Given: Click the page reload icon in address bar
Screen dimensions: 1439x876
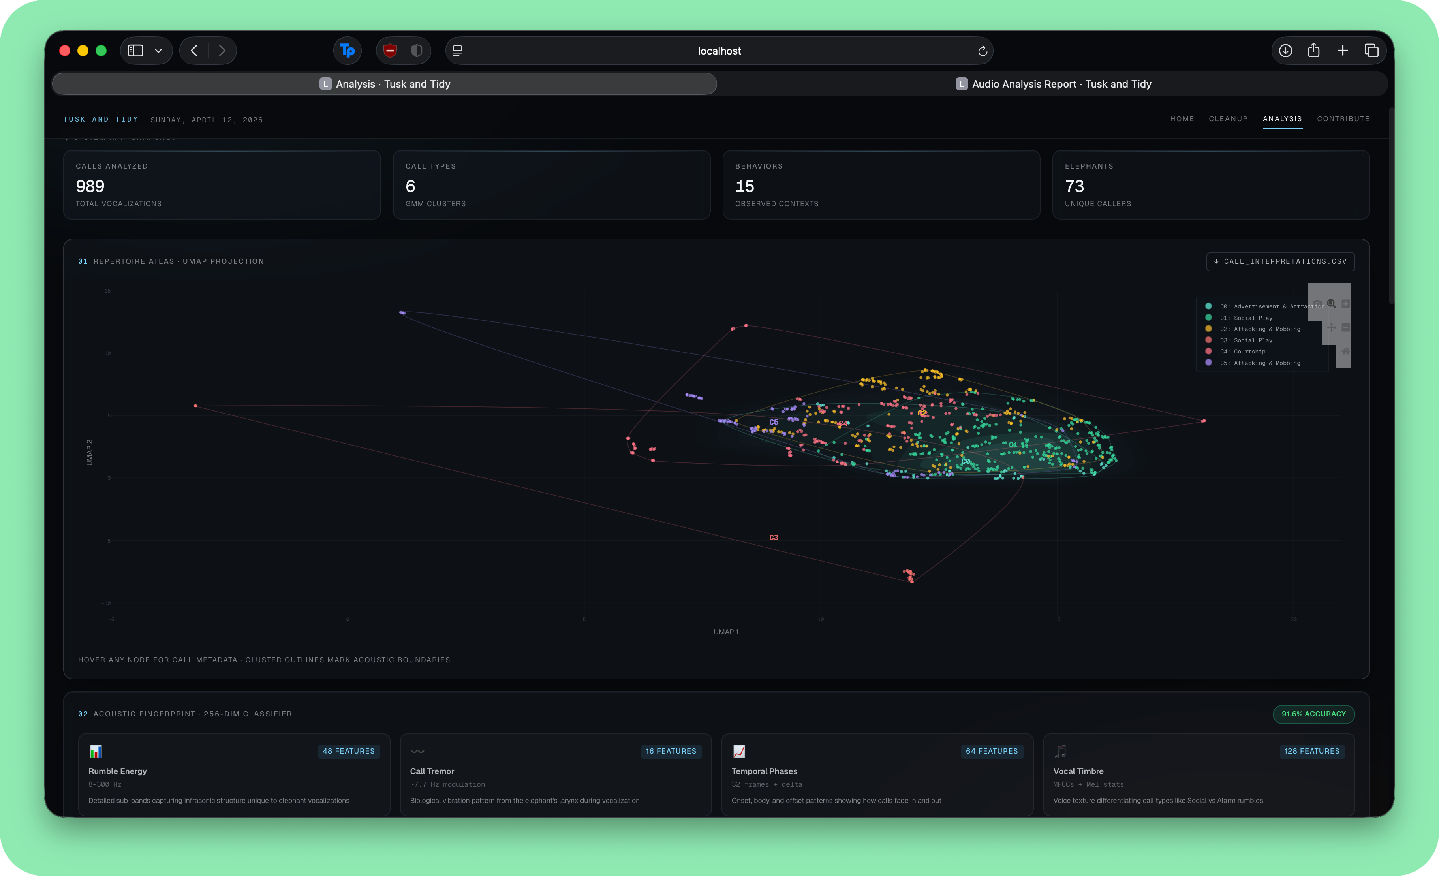Looking at the screenshot, I should 983,51.
